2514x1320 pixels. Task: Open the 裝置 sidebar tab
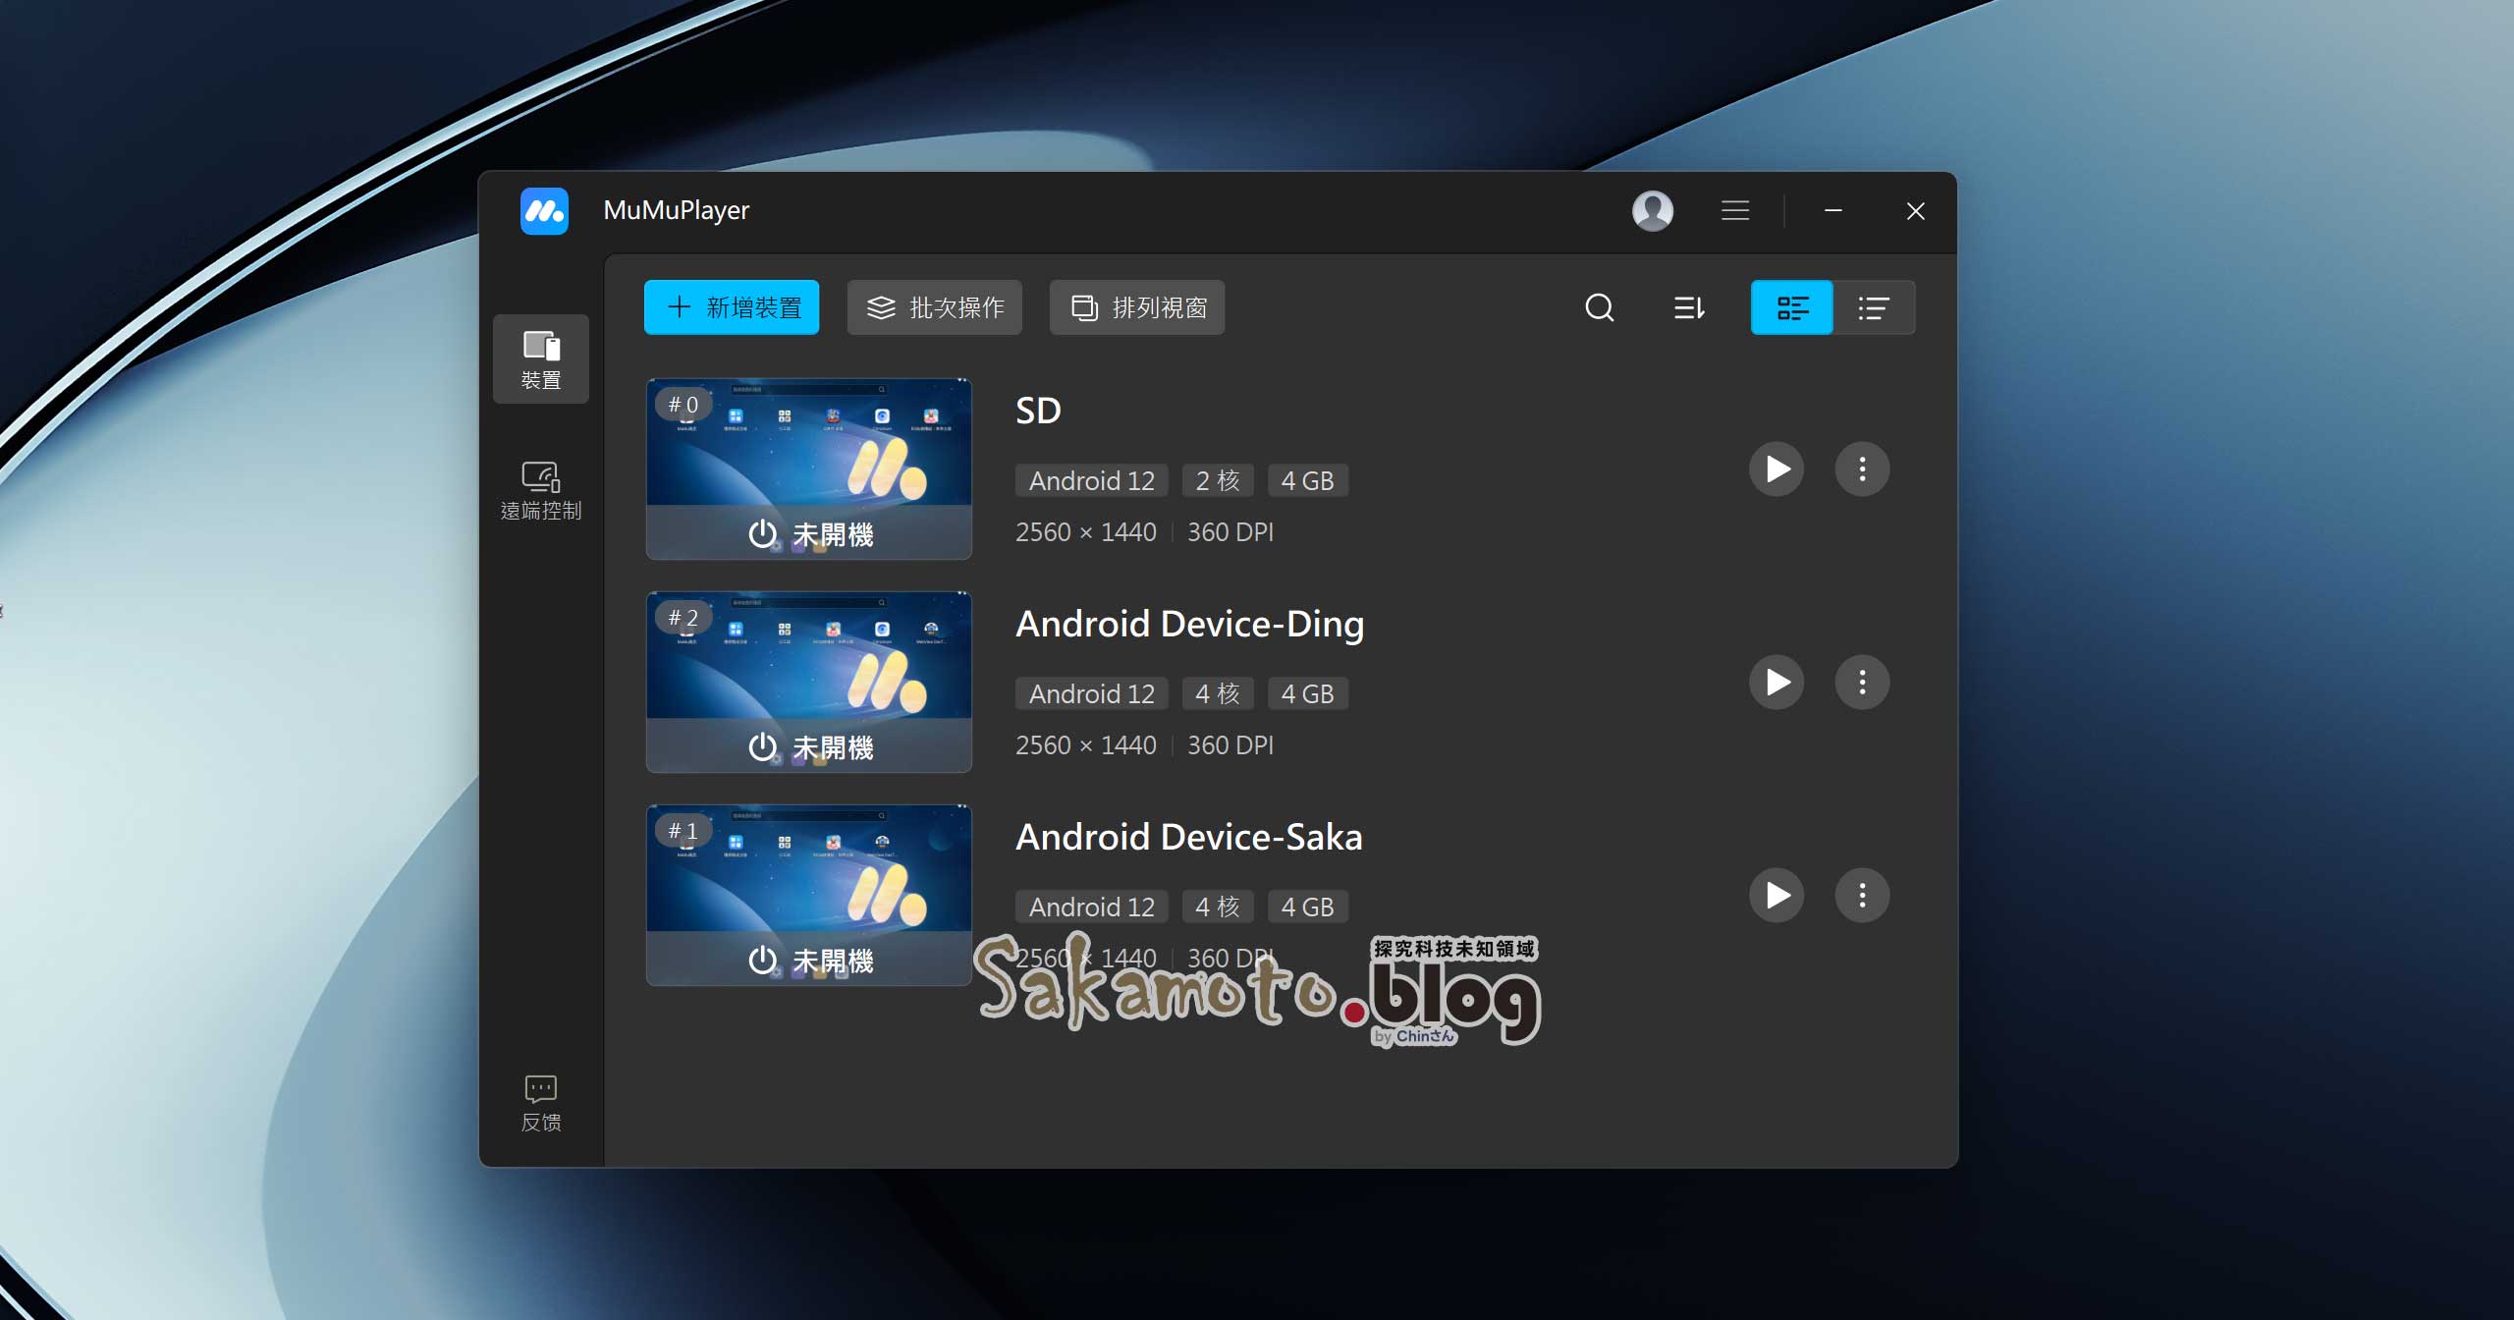(541, 359)
